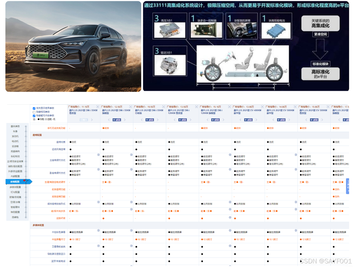Play 中控彩色屏幕 video in 11.18万 column
The width and height of the screenshot is (353, 267).
click(98, 230)
